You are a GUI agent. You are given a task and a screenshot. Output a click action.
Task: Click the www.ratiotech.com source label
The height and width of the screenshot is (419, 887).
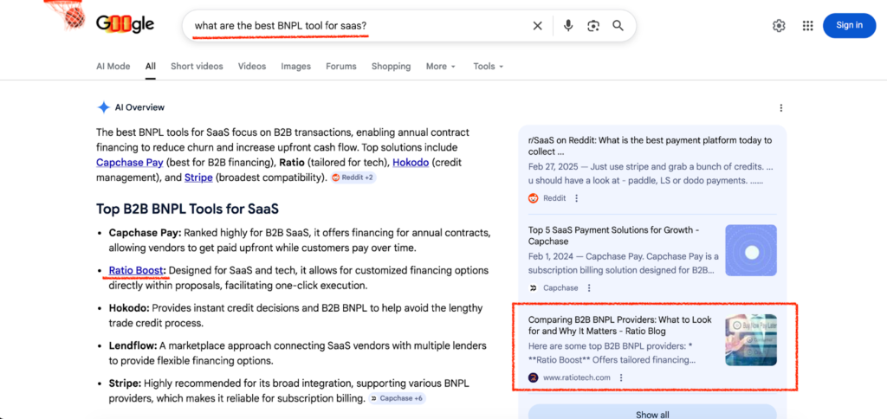pos(576,377)
